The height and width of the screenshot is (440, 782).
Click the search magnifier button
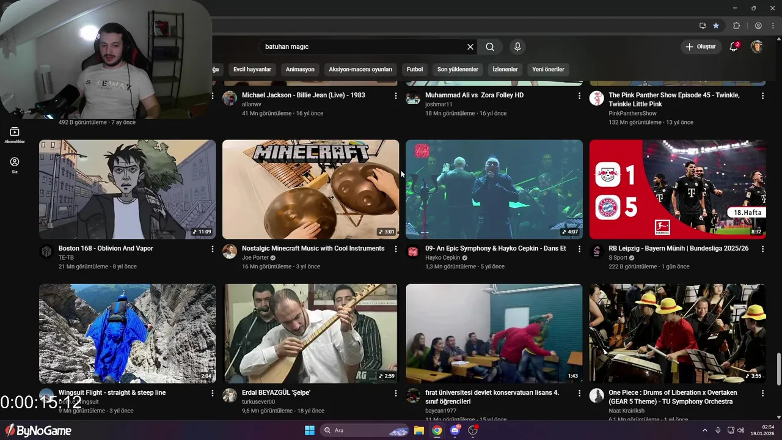(x=490, y=46)
